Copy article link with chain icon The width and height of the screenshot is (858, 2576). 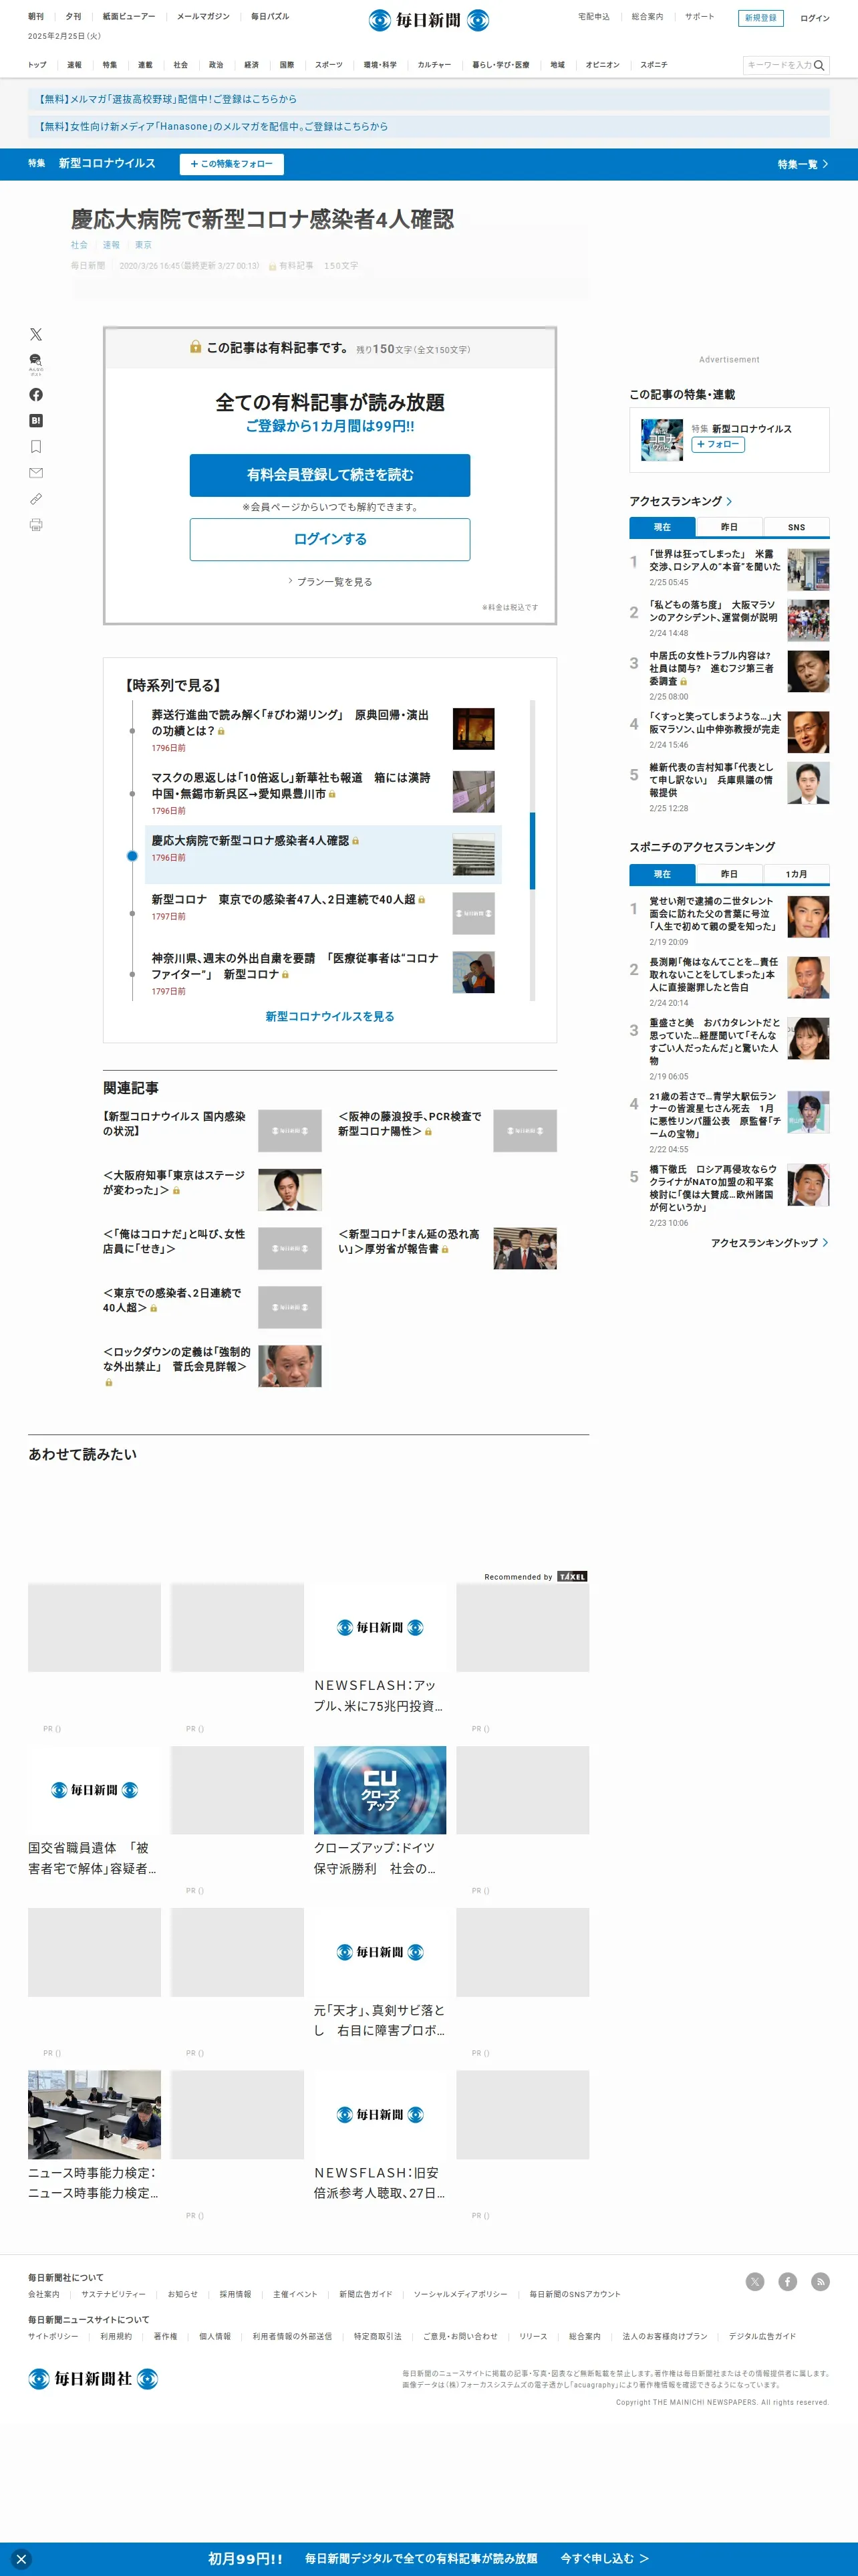point(36,498)
